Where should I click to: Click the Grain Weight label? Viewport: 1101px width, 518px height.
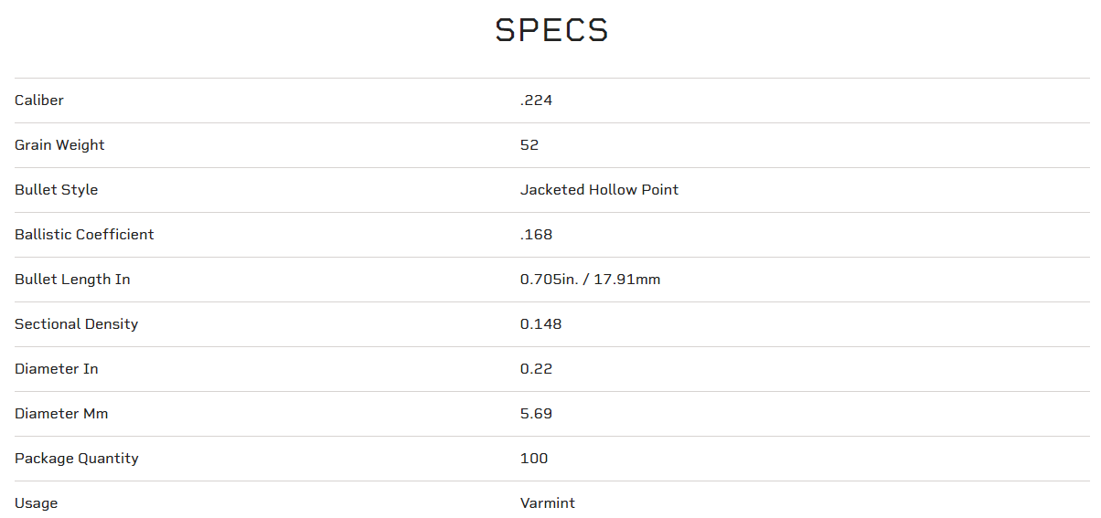click(x=59, y=145)
